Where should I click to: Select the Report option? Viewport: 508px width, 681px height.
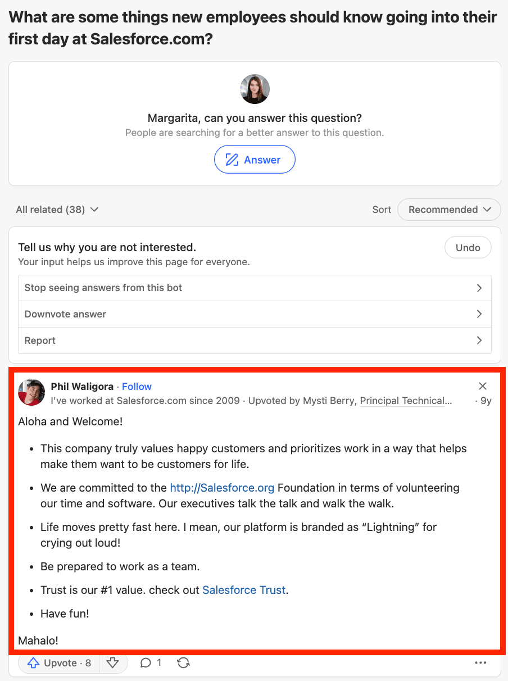click(255, 341)
